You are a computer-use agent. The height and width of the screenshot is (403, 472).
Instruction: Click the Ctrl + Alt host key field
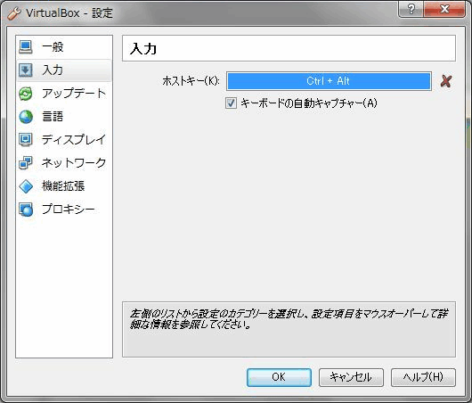click(x=329, y=81)
